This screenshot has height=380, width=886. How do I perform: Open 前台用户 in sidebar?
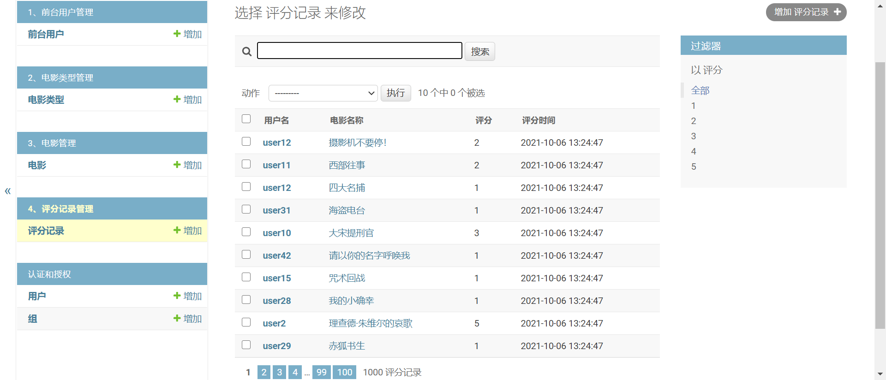coord(46,34)
